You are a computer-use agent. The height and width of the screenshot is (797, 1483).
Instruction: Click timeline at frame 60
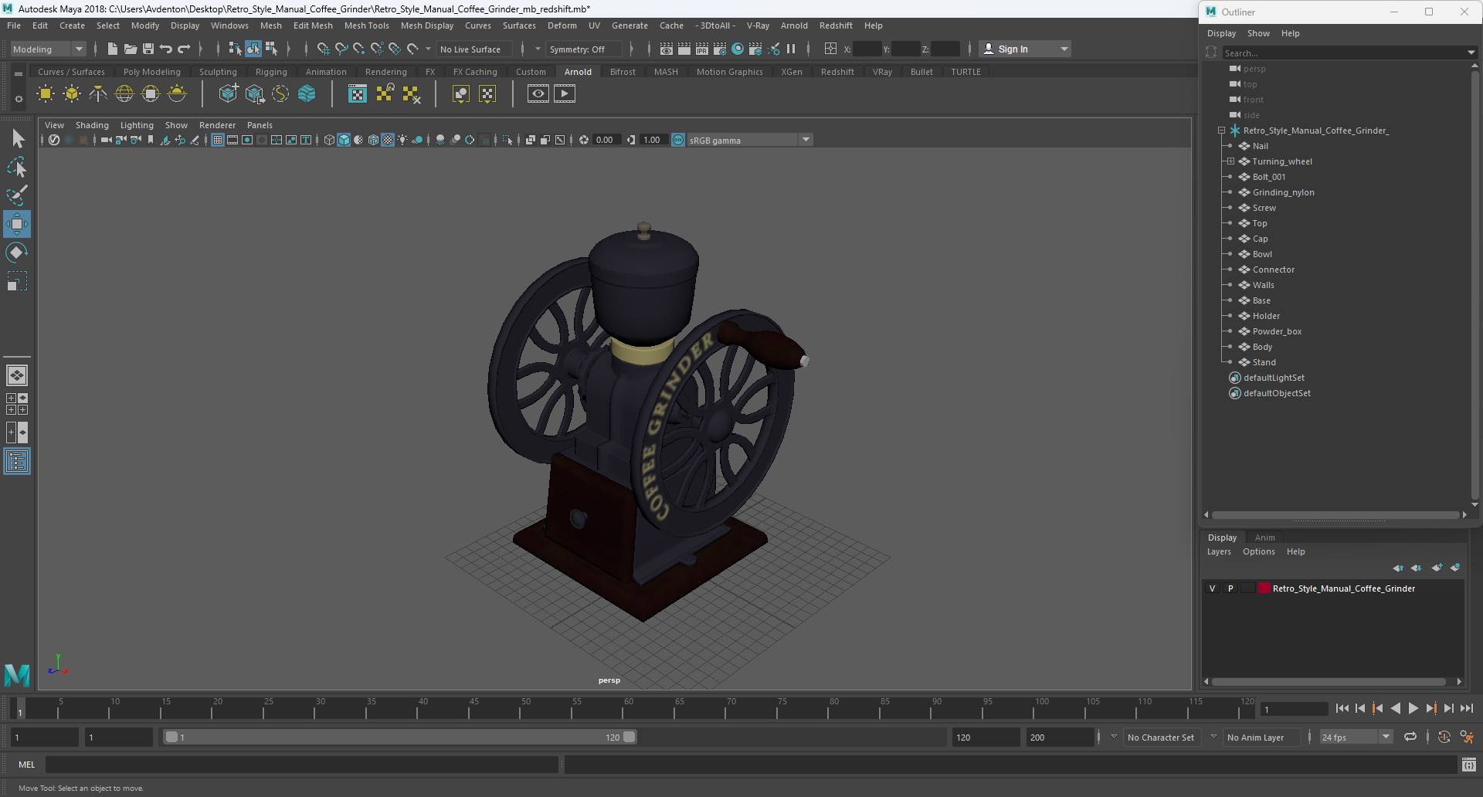click(629, 707)
